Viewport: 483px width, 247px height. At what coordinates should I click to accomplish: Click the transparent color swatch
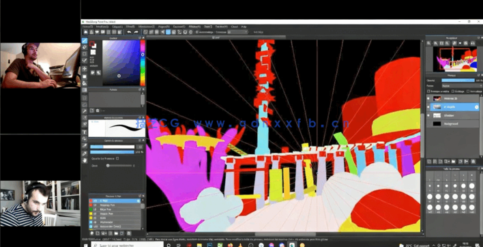tap(93, 53)
